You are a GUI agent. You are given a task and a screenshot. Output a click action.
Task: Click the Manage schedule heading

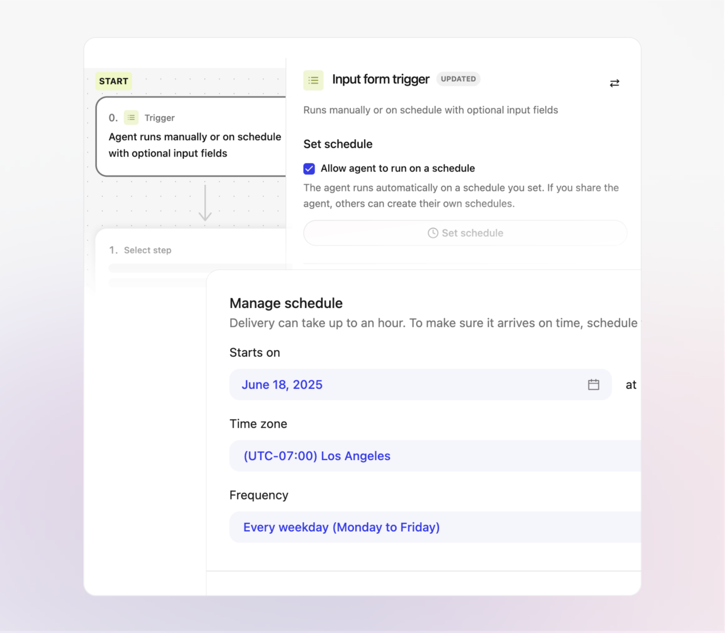286,303
